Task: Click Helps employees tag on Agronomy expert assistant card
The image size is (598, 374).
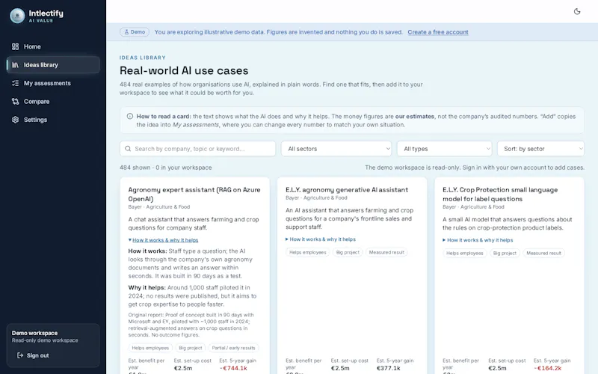Action: (150, 348)
